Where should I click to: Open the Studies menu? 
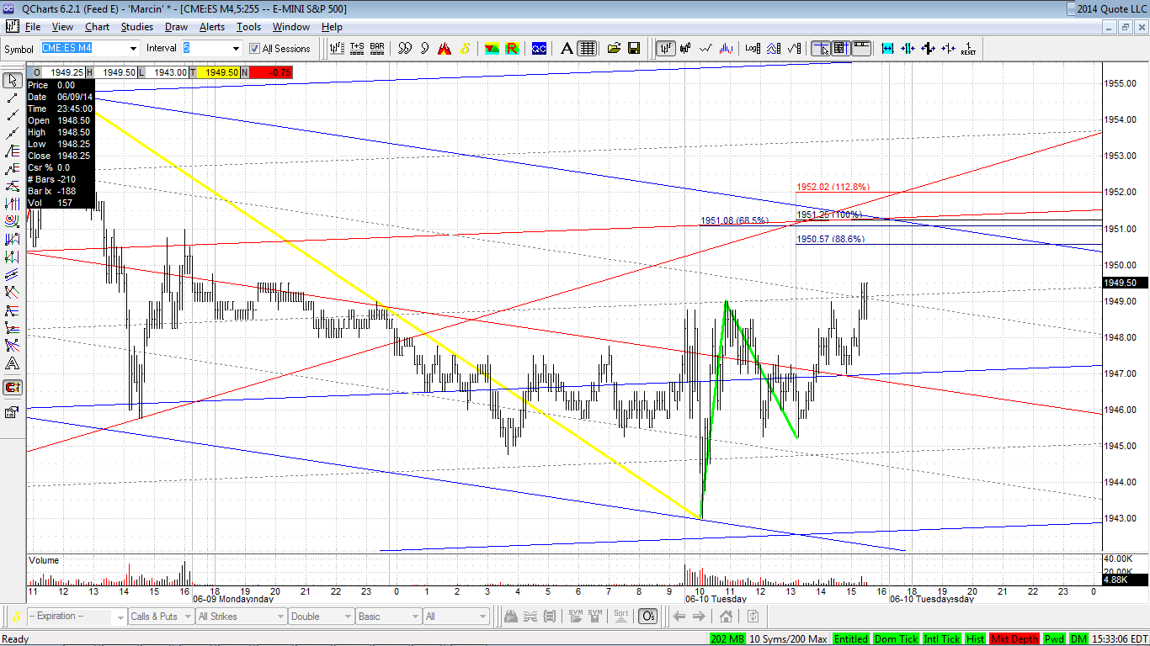coord(137,27)
